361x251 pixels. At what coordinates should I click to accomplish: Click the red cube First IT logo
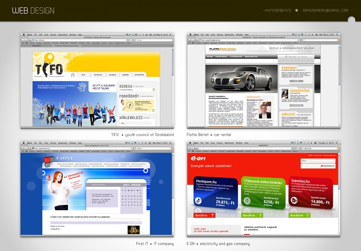pos(49,162)
